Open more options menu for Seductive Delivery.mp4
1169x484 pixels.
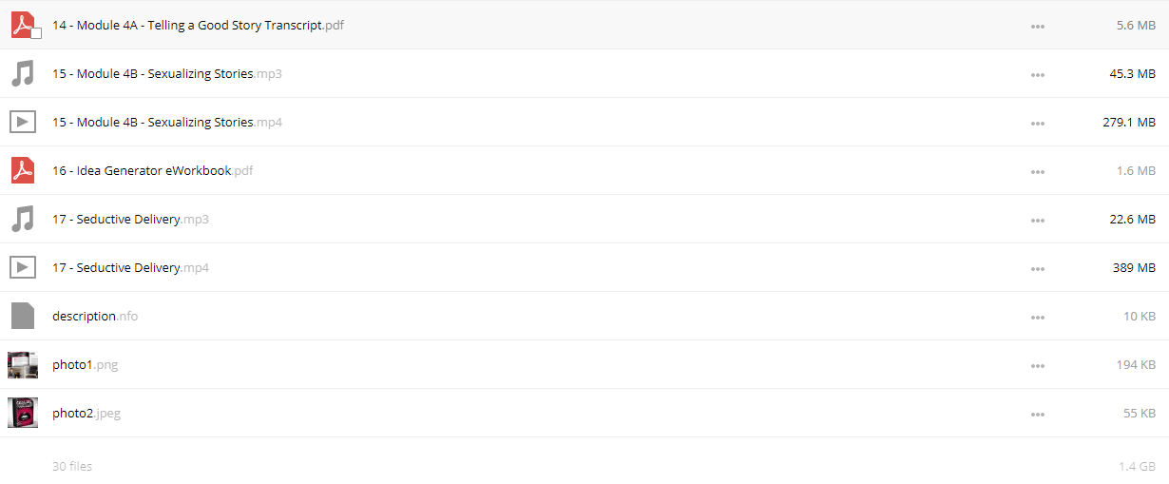click(x=1038, y=268)
